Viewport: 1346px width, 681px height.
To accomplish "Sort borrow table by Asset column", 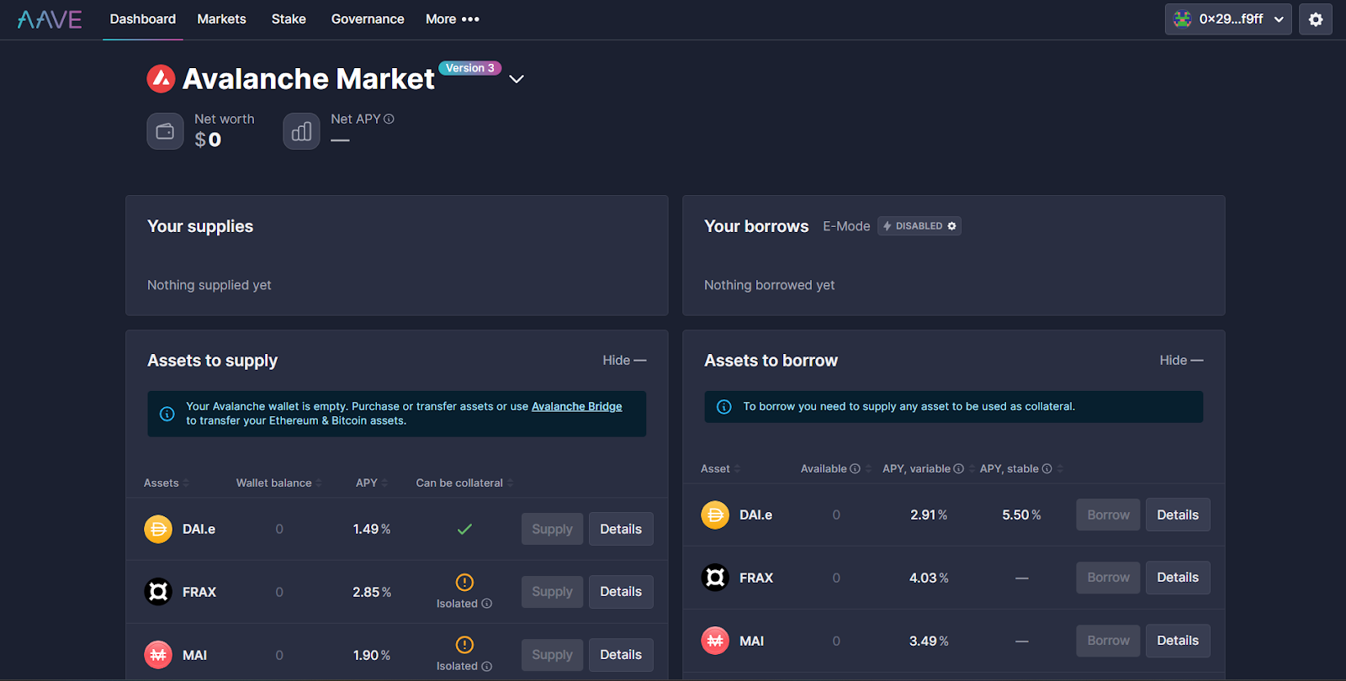I will 720,469.
